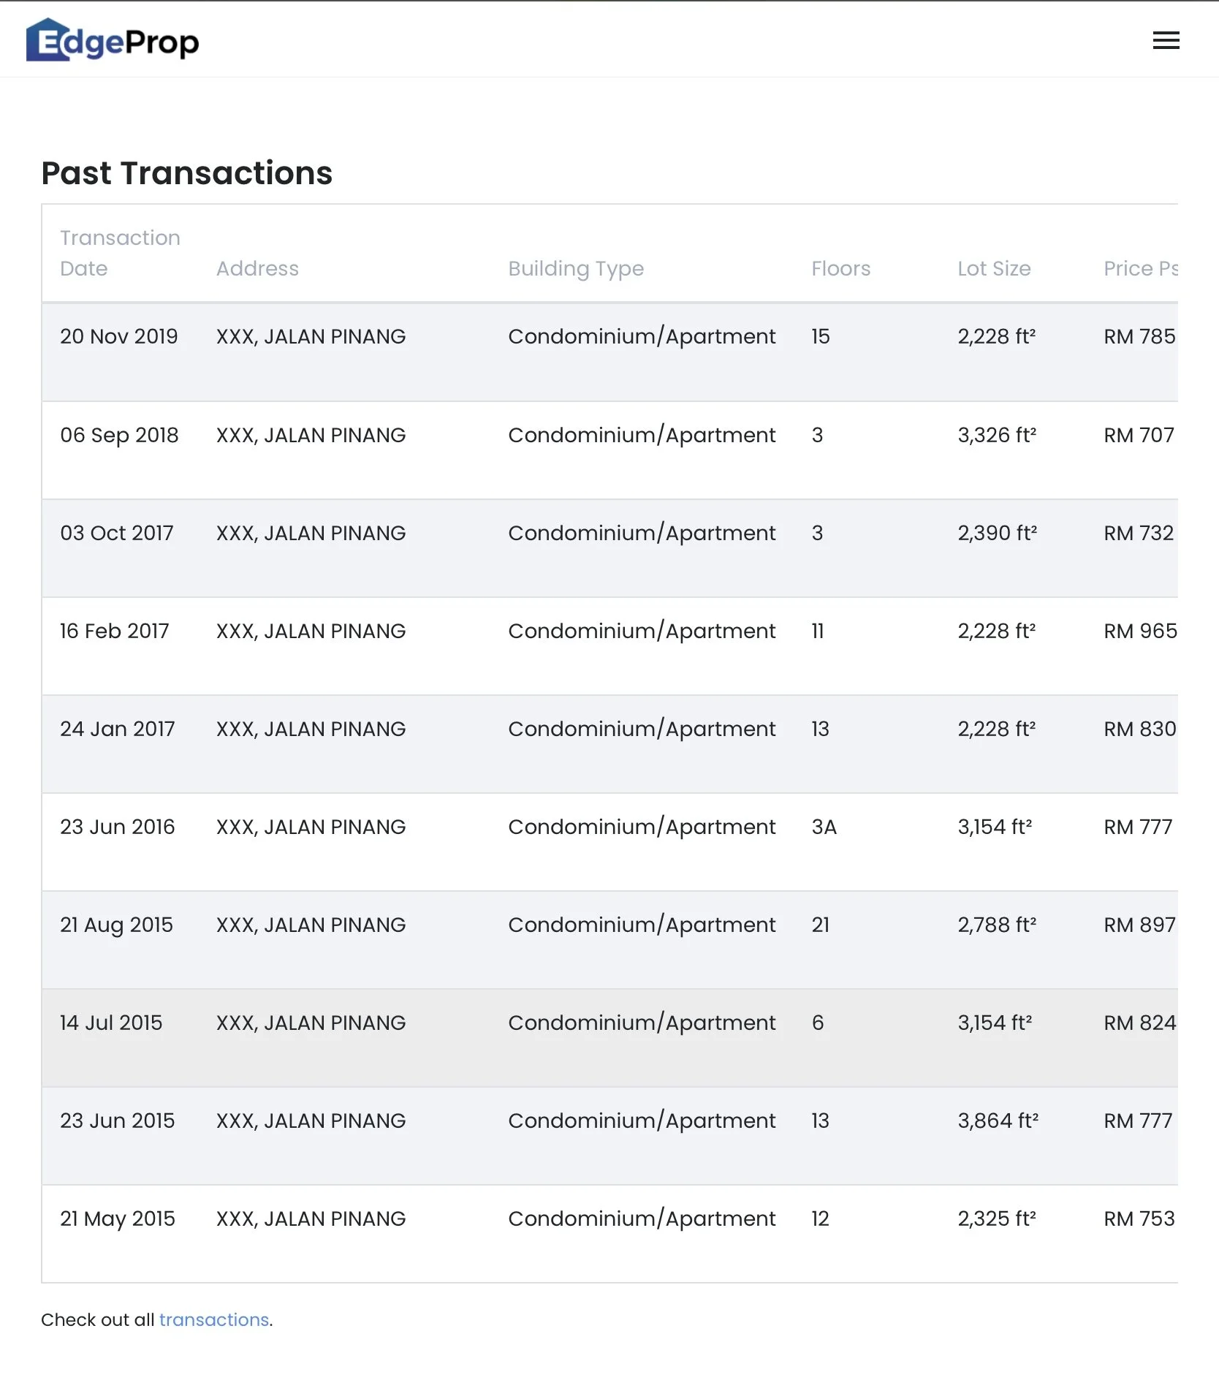Click the Address column header

257,268
